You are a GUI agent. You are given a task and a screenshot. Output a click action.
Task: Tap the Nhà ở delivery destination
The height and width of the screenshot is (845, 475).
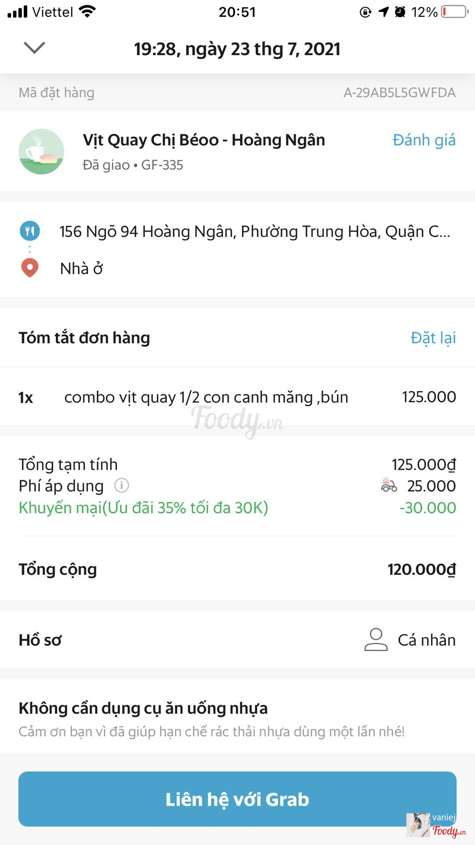click(x=81, y=268)
